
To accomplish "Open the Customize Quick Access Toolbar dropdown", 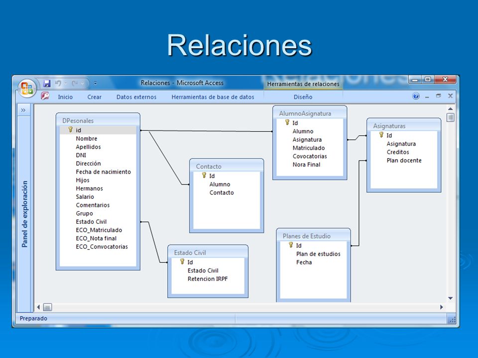I will point(96,83).
